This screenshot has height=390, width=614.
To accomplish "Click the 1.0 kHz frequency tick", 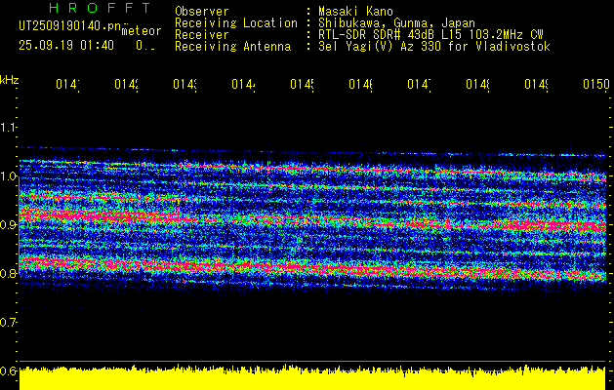I will [x=9, y=175].
